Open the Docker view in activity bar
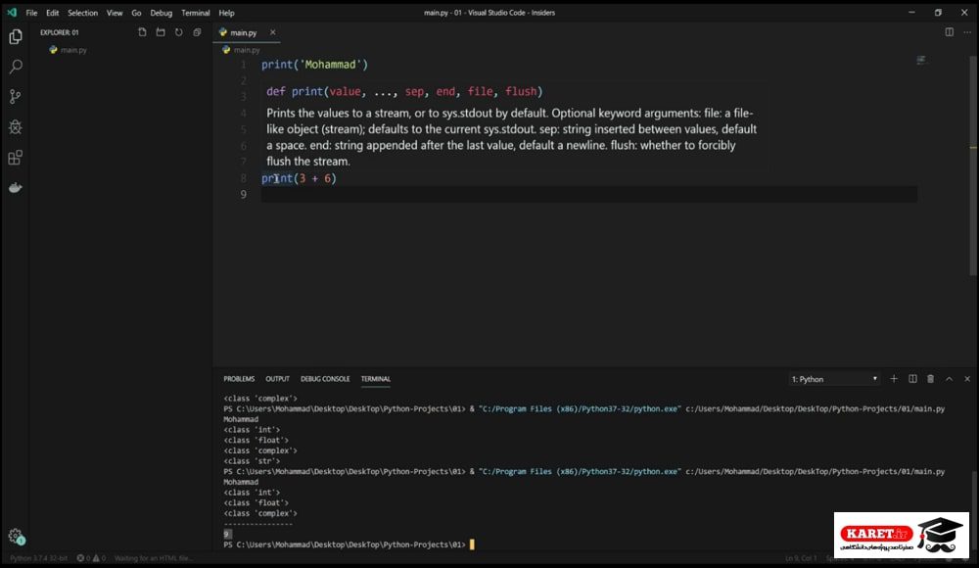 [16, 187]
